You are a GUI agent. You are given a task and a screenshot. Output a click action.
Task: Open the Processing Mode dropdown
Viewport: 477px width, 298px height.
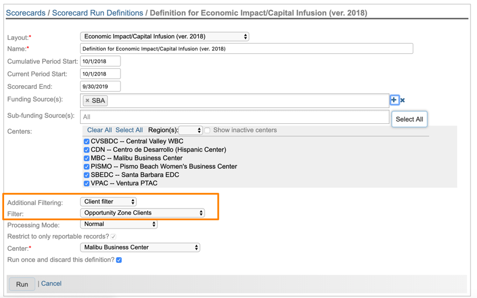[x=119, y=224]
